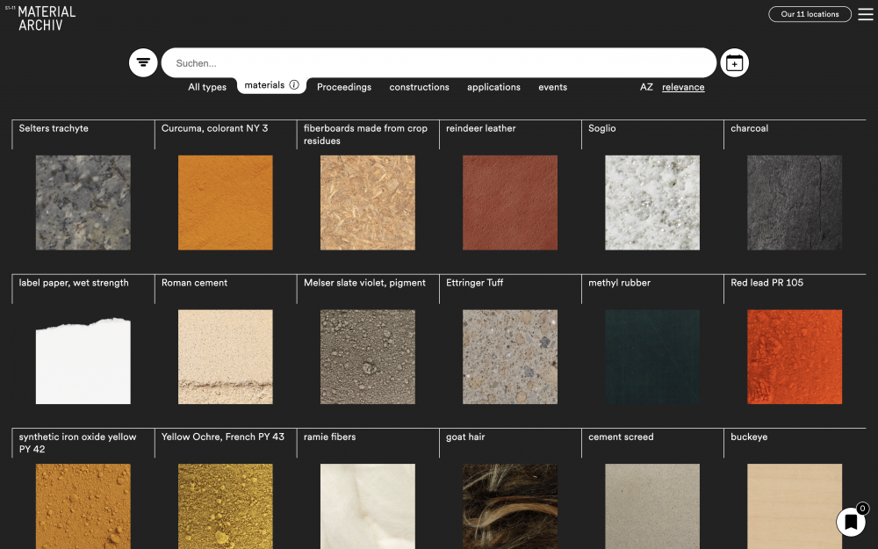Open the buckeye wood thumbnail
The height and width of the screenshot is (549, 878).
(794, 507)
